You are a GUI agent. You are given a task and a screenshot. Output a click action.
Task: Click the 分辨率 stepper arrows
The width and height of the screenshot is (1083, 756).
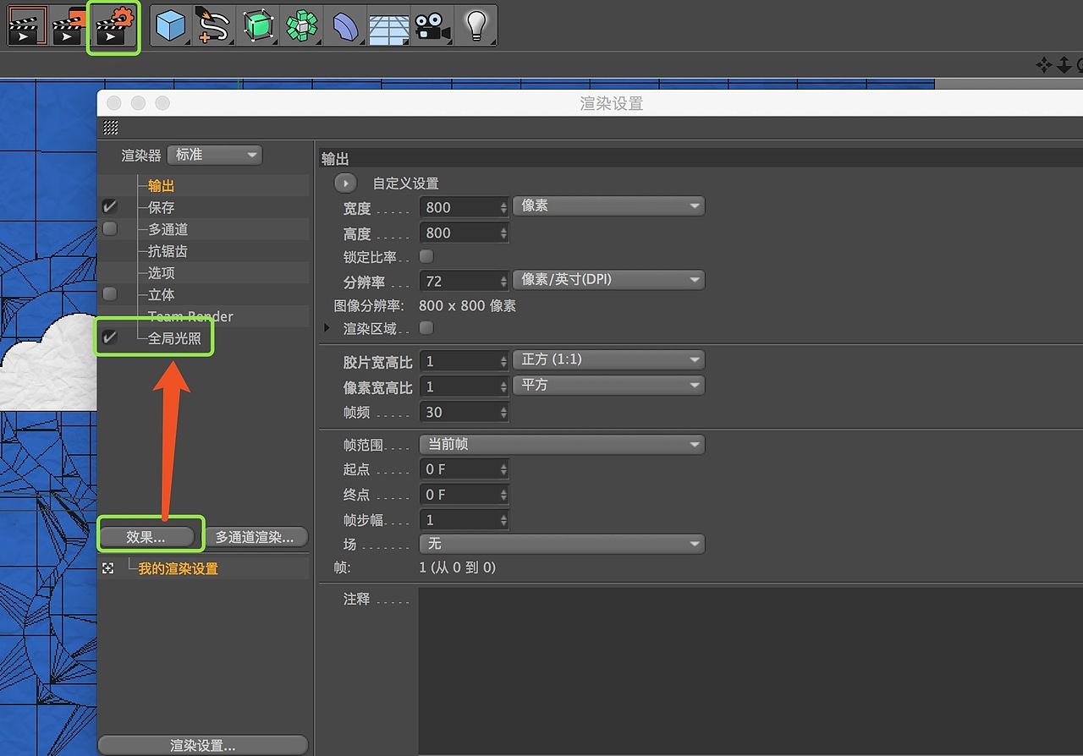tap(504, 281)
